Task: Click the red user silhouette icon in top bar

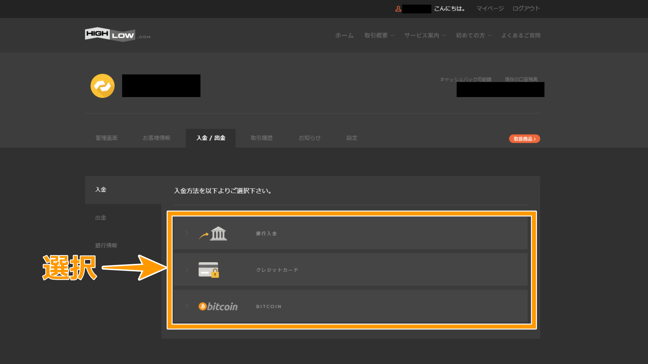Action: 398,9
